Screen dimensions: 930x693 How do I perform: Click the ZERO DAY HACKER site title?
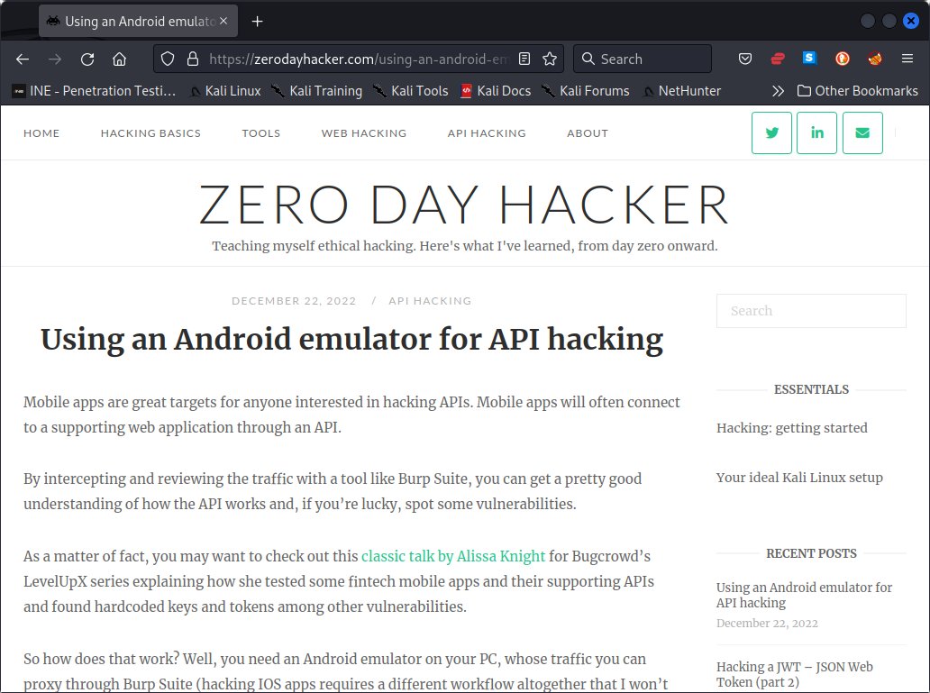click(464, 205)
